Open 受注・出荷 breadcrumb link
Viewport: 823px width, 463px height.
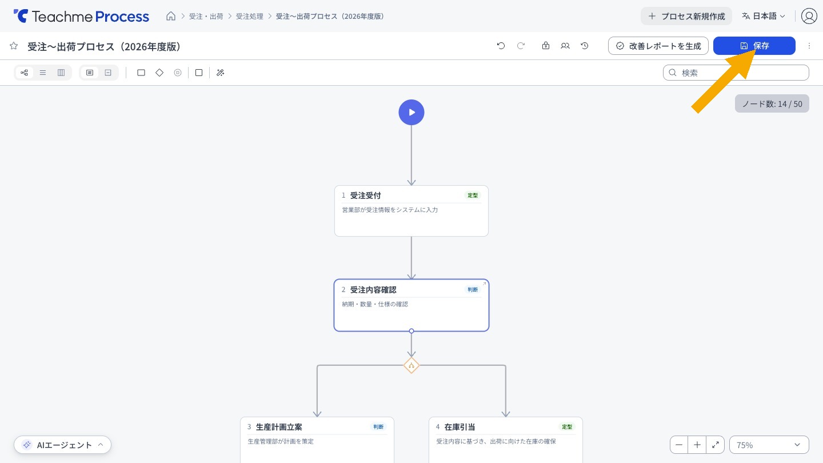coord(206,16)
